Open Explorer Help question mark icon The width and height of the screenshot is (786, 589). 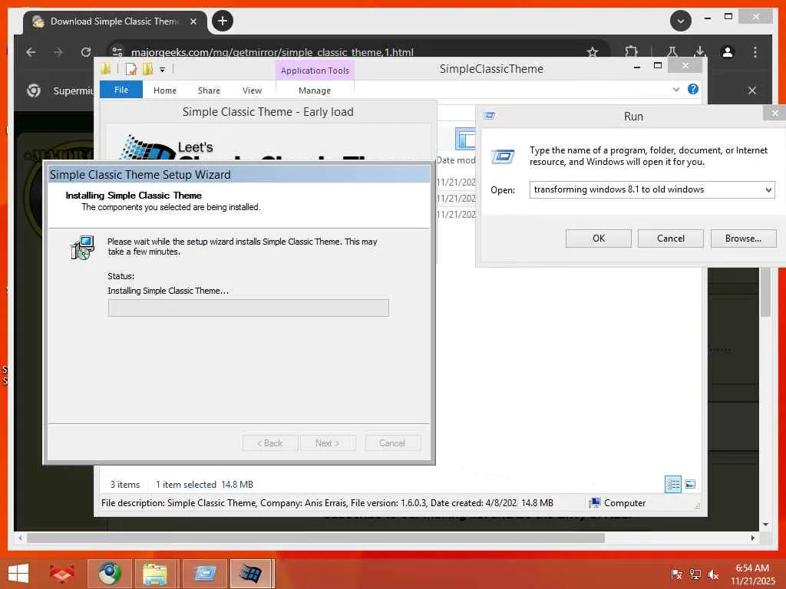tap(693, 89)
